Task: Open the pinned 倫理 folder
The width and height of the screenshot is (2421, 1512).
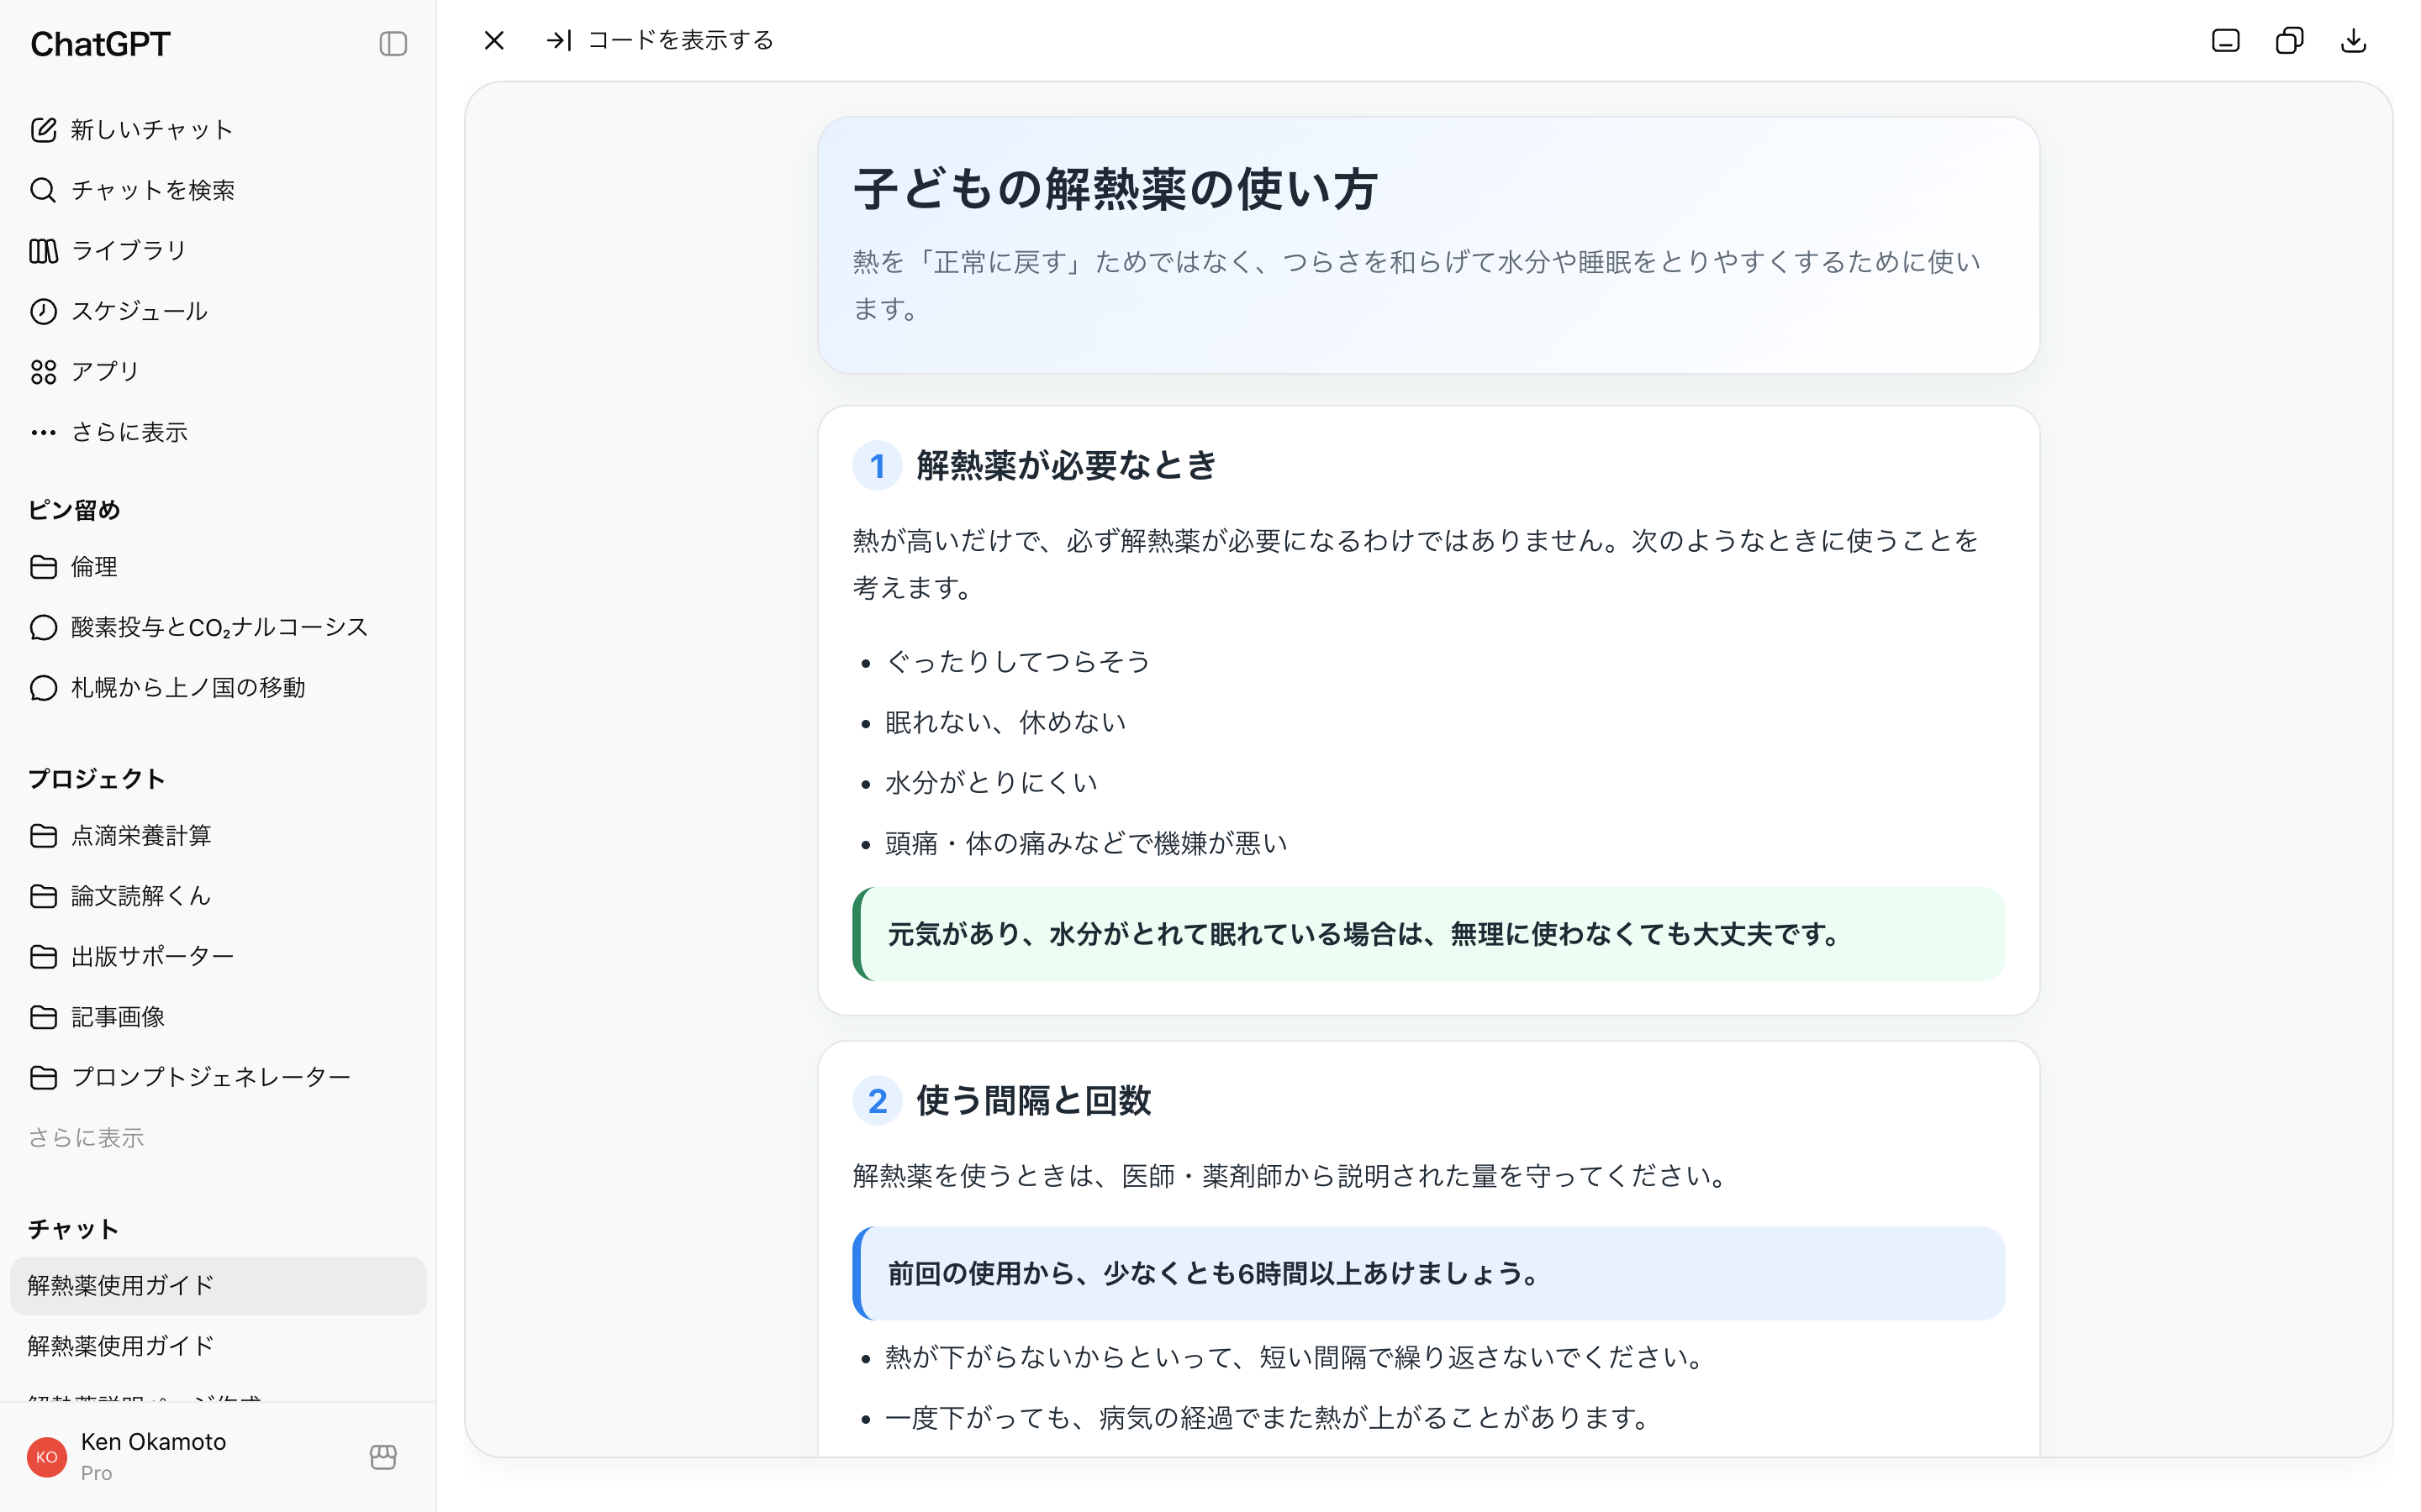Action: click(218, 567)
